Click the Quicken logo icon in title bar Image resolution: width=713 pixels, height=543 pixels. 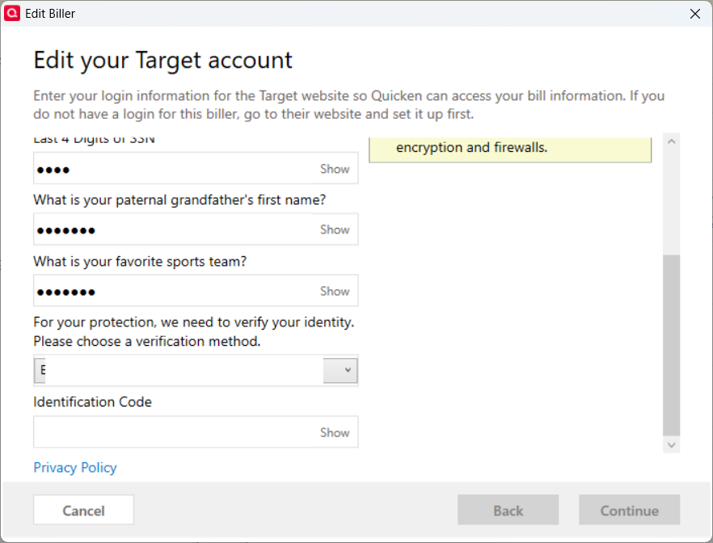[x=12, y=13]
